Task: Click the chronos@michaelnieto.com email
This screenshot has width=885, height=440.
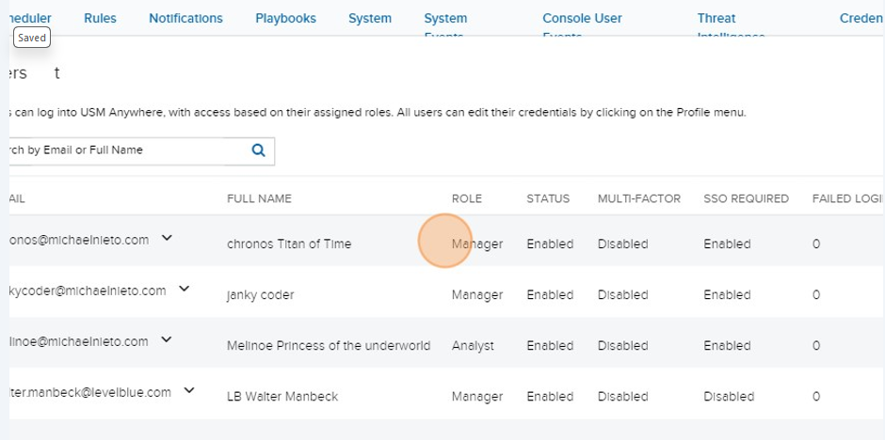Action: coord(79,240)
